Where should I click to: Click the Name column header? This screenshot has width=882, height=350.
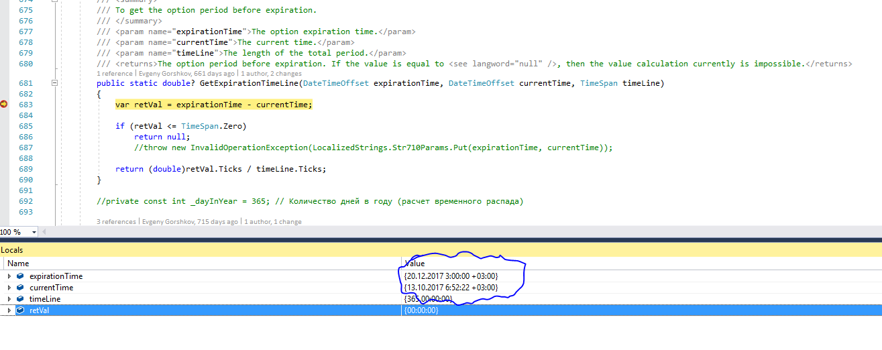click(x=18, y=264)
